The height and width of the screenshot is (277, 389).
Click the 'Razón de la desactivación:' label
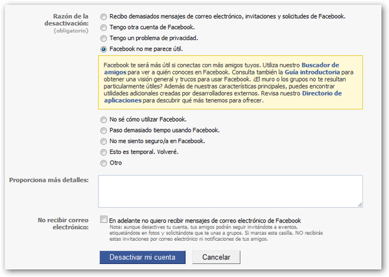point(67,20)
